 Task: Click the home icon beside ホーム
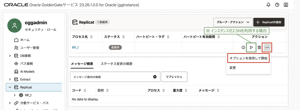16,40
